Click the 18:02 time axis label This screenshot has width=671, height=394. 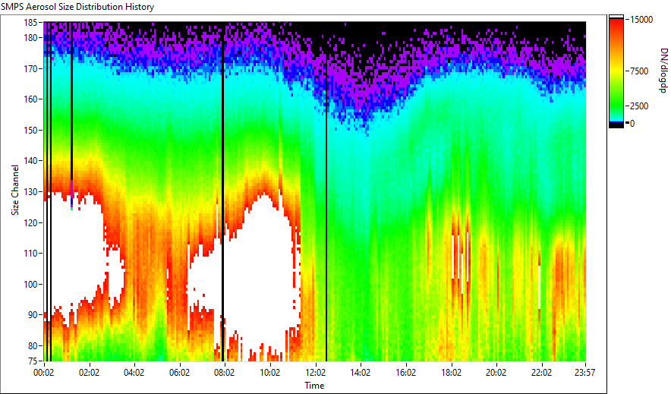tap(451, 373)
